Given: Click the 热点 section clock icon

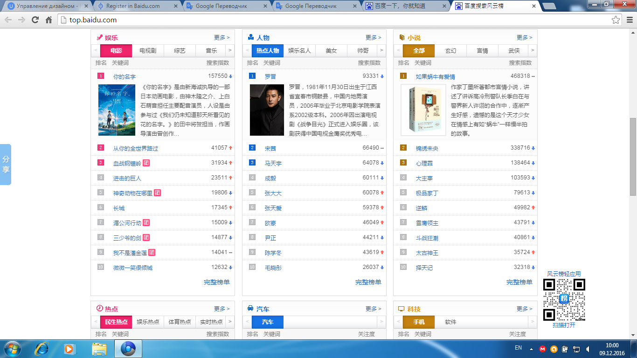Looking at the screenshot, I should pos(99,309).
